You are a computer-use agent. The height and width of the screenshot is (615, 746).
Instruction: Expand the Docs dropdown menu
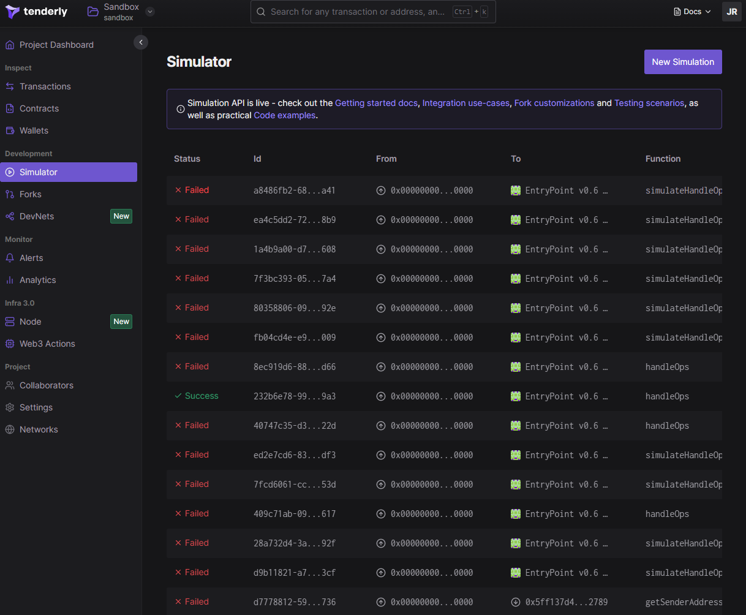pyautogui.click(x=692, y=12)
